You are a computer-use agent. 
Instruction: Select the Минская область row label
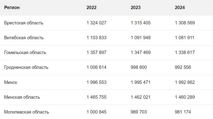point(22,97)
